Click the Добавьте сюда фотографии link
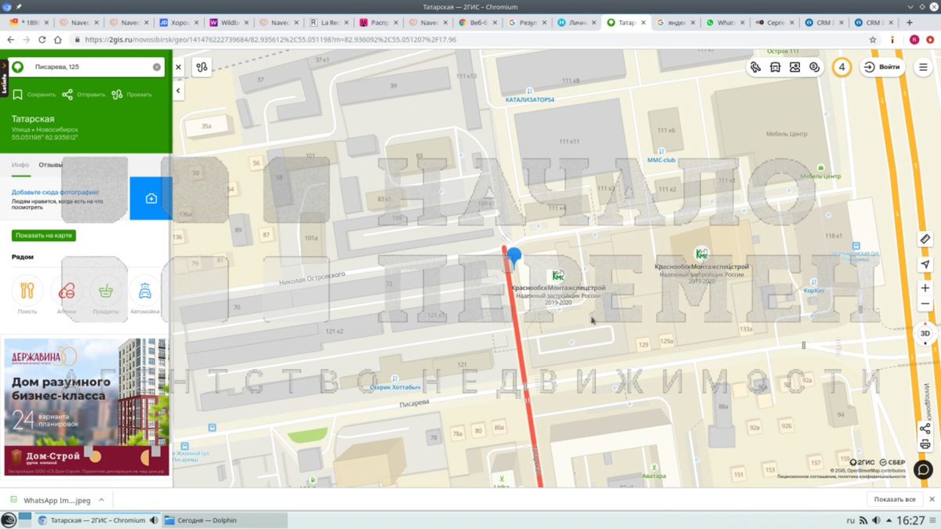 click(55, 192)
